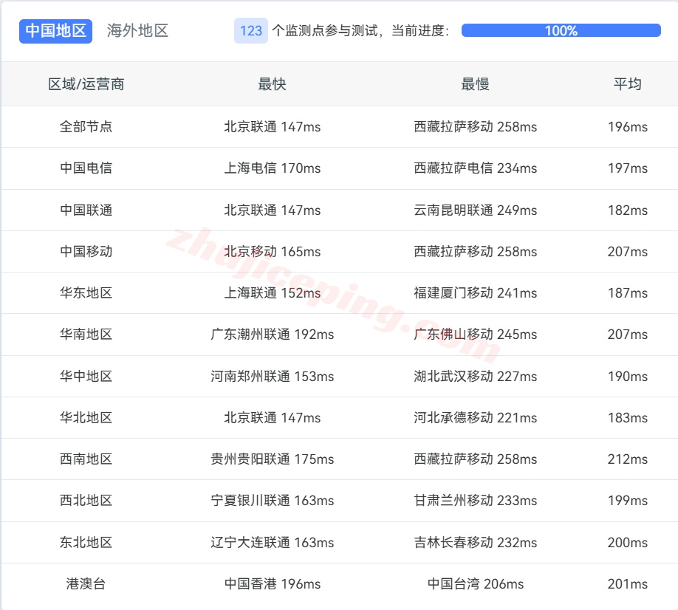Image resolution: width=678 pixels, height=610 pixels.
Task: Select the 中国移动 row label
Action: tap(86, 252)
